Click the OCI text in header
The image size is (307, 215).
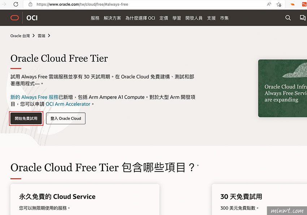(32, 18)
